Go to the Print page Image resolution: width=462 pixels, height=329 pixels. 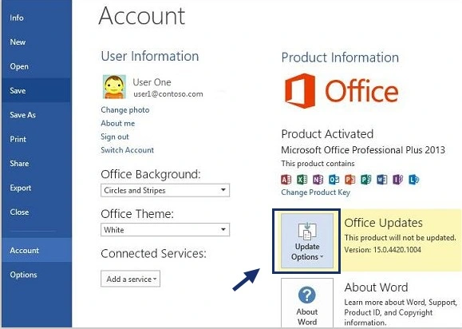coord(37,139)
